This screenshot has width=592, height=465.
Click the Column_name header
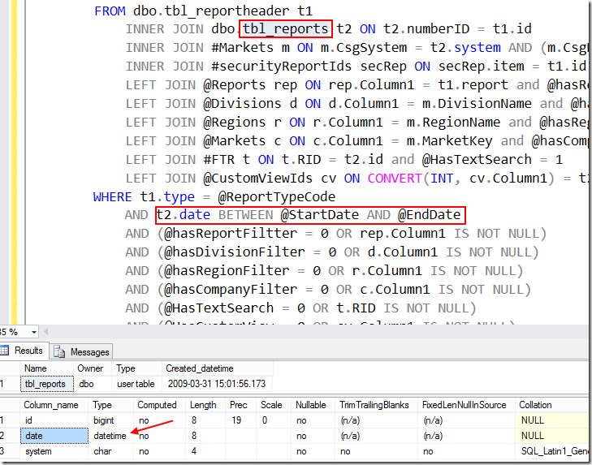(x=54, y=405)
